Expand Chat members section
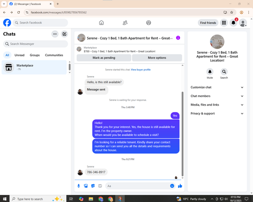Viewport: 253px width, 202px height. [217, 96]
